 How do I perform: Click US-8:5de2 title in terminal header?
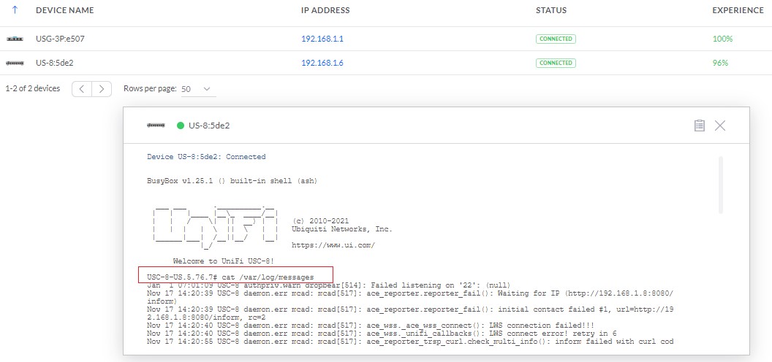coord(209,126)
